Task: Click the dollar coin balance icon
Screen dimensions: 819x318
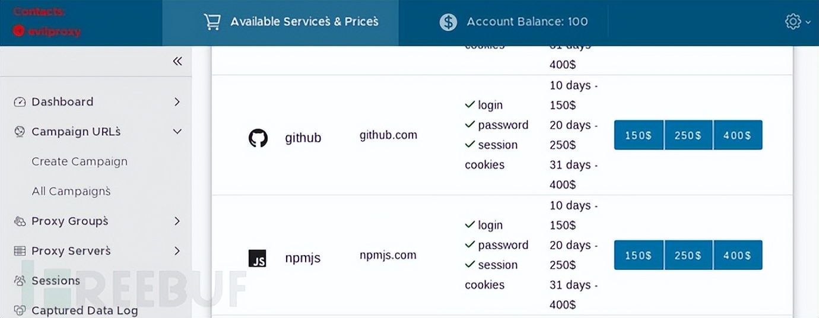Action: [448, 22]
